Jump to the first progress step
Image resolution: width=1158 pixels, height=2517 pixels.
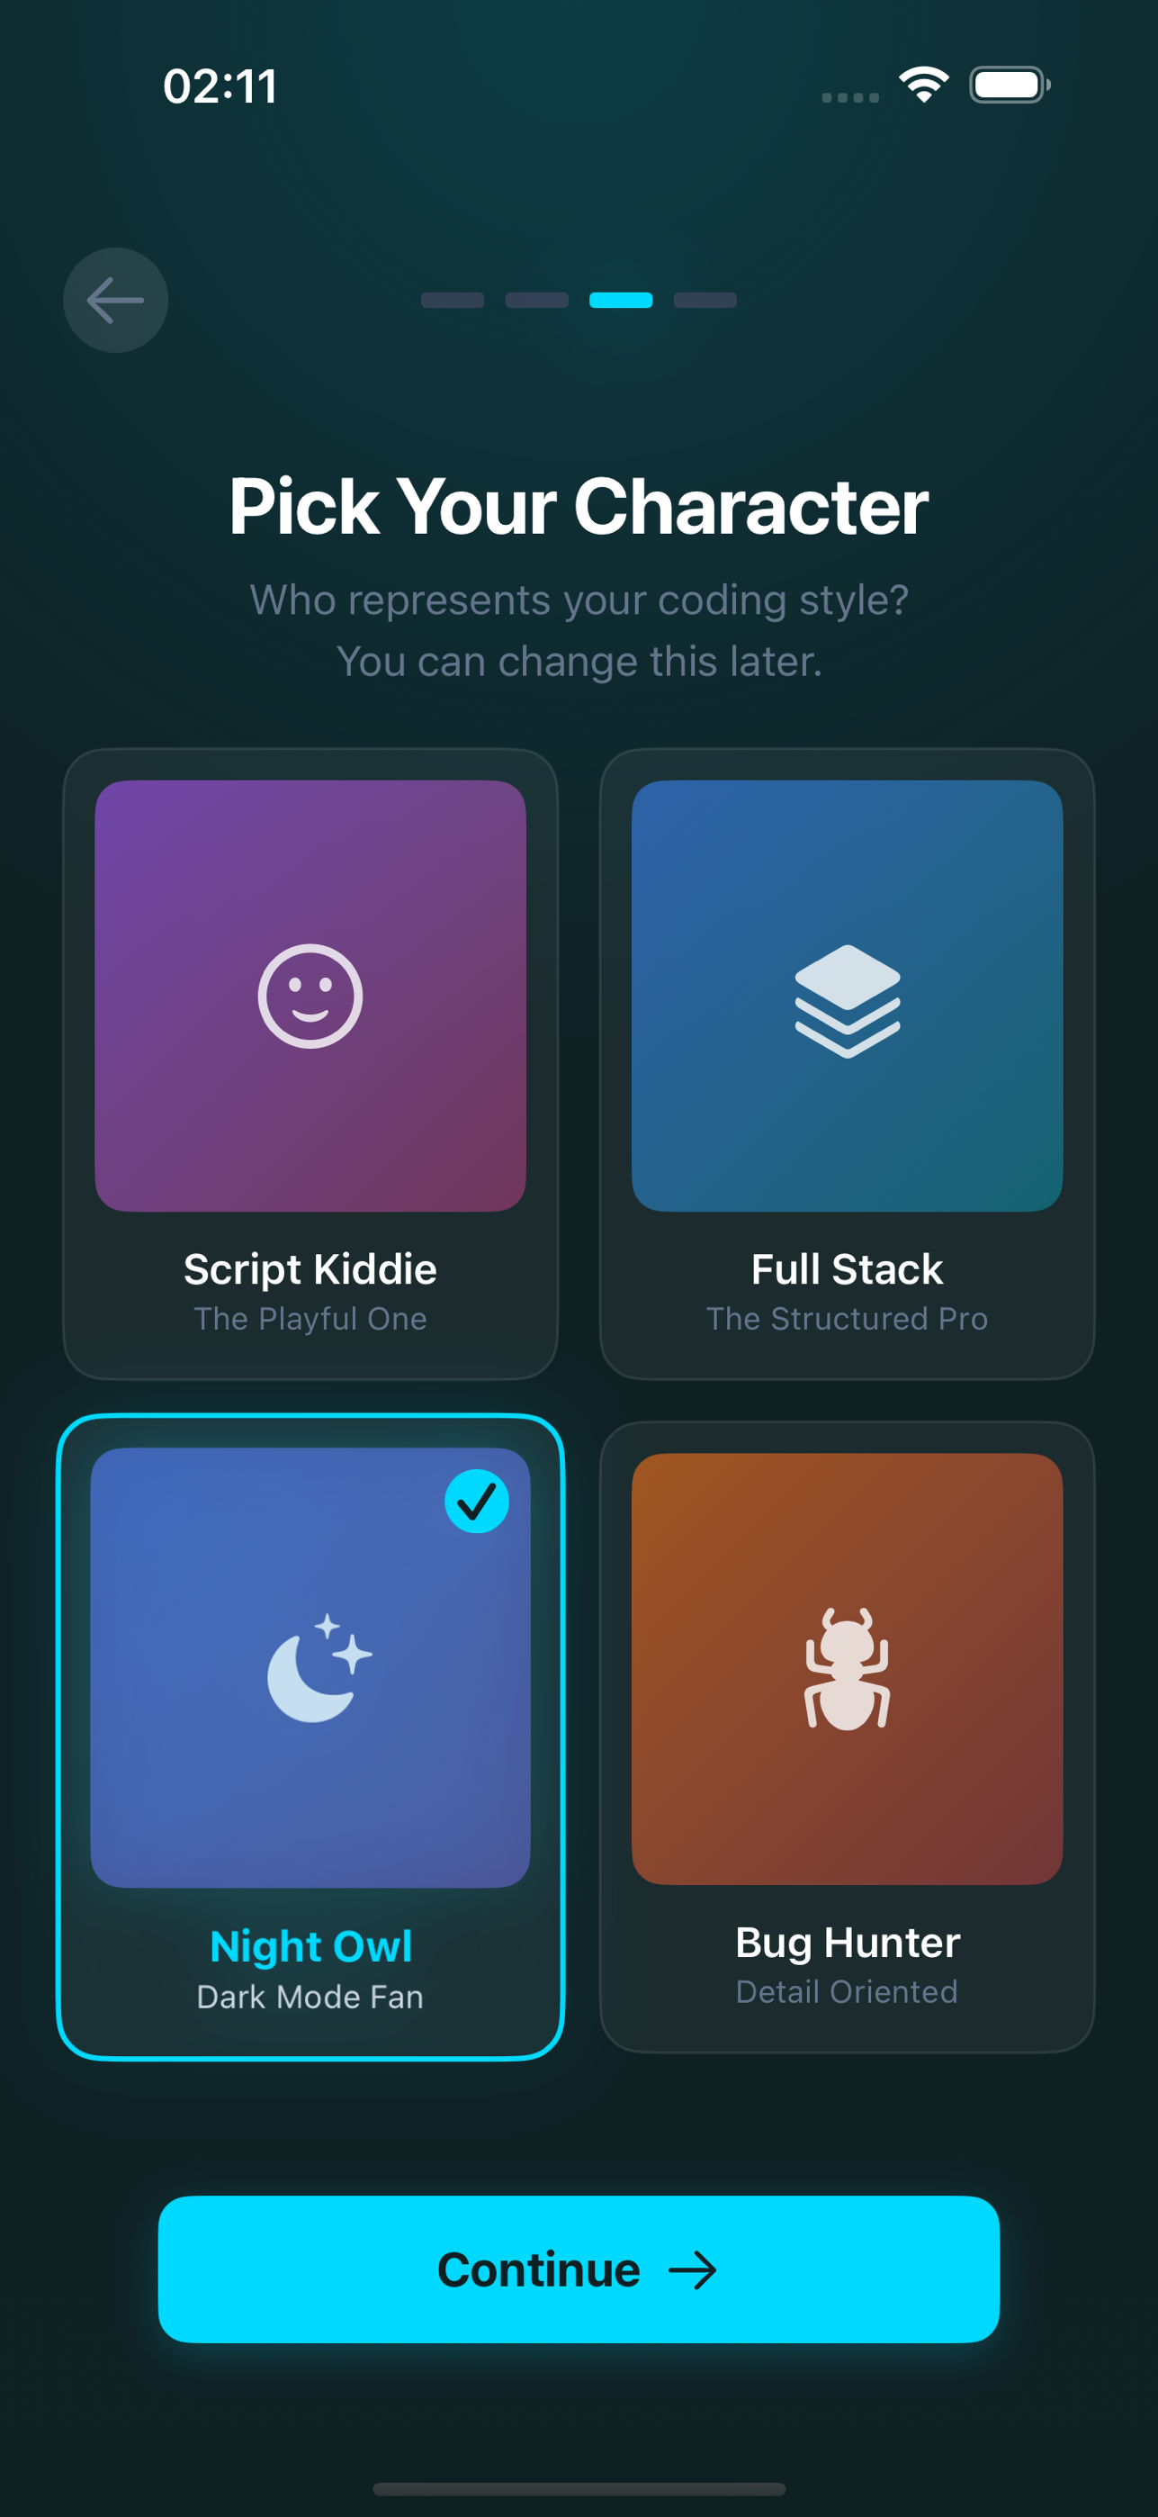(452, 300)
